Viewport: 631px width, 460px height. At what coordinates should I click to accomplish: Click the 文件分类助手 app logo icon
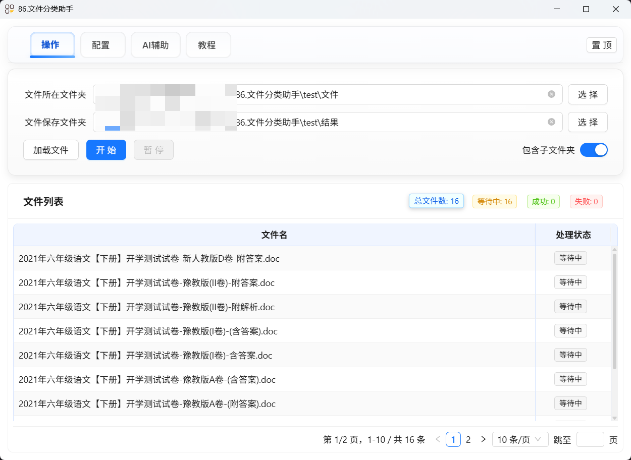click(x=9, y=9)
